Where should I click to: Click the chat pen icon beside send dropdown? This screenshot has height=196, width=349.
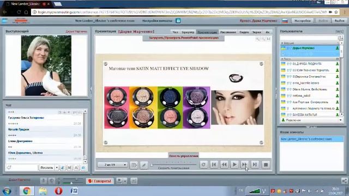(x=63, y=168)
